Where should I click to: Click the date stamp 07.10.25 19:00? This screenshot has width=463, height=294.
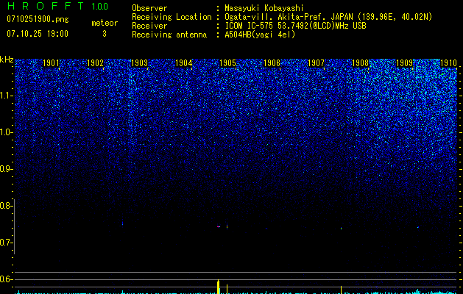(38, 34)
